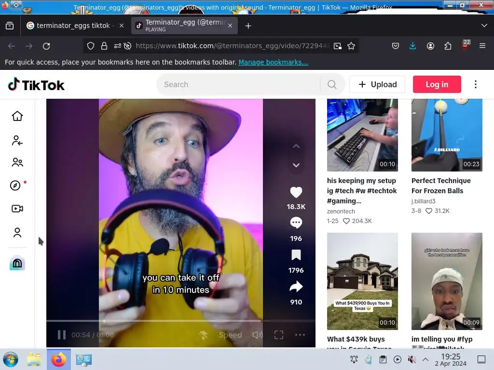Open comments via speech bubble icon

[x=296, y=223]
